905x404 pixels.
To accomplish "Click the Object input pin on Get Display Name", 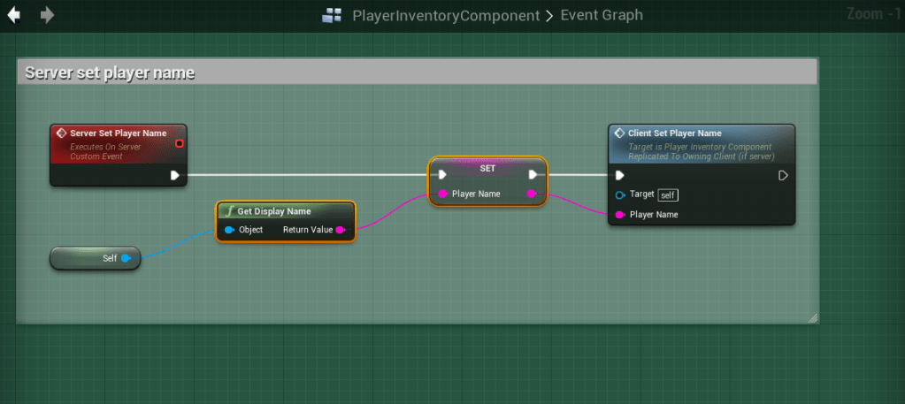I will pyautogui.click(x=229, y=230).
